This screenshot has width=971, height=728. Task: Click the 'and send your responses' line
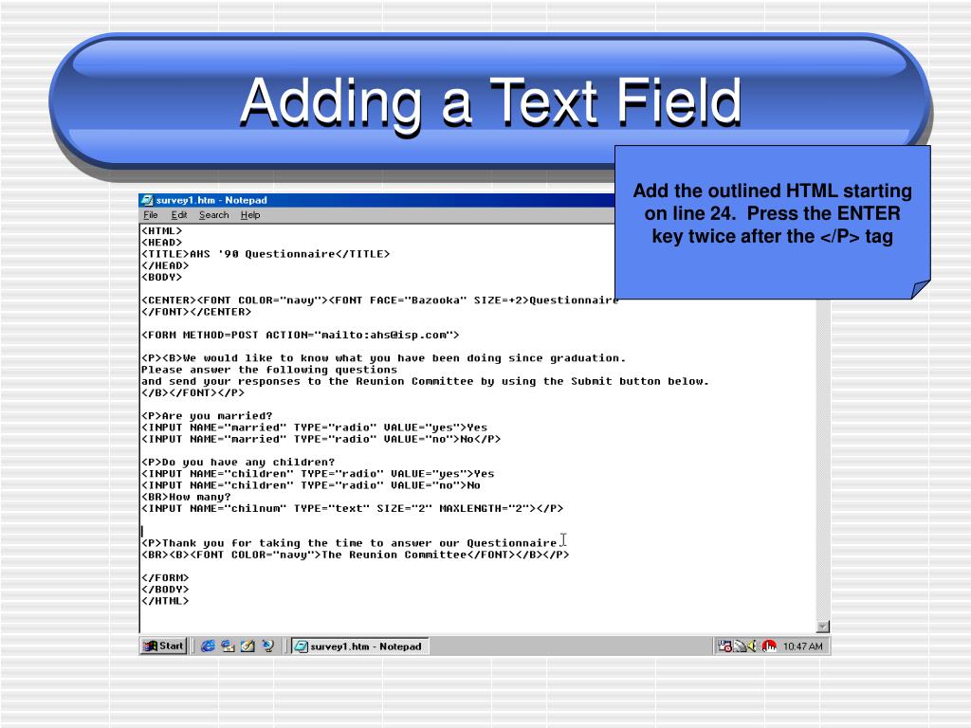click(x=425, y=381)
